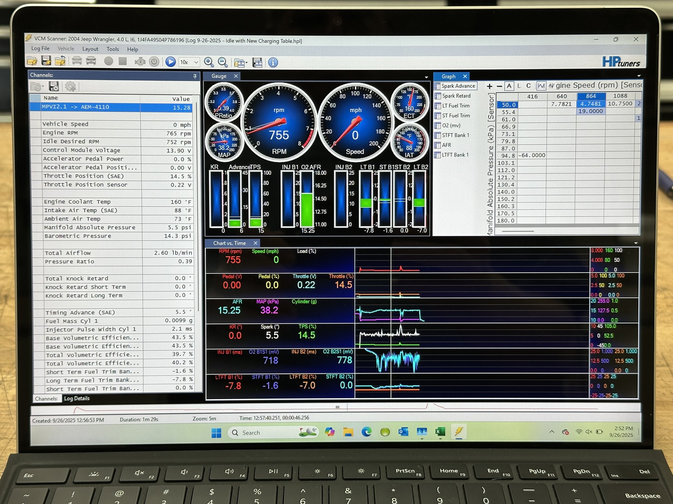
Task: Toggle the A mode button in Graph toolbar
Action: coord(509,86)
